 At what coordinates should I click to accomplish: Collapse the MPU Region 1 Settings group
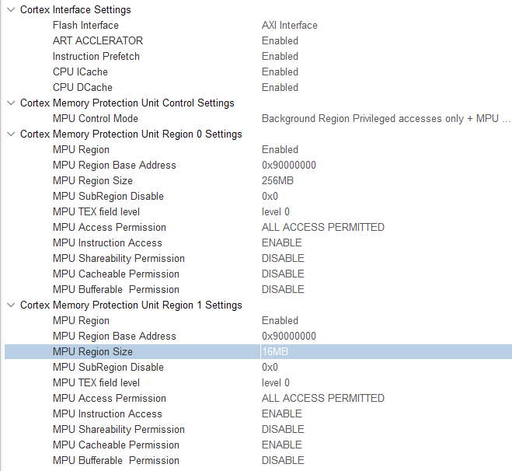[x=11, y=305]
